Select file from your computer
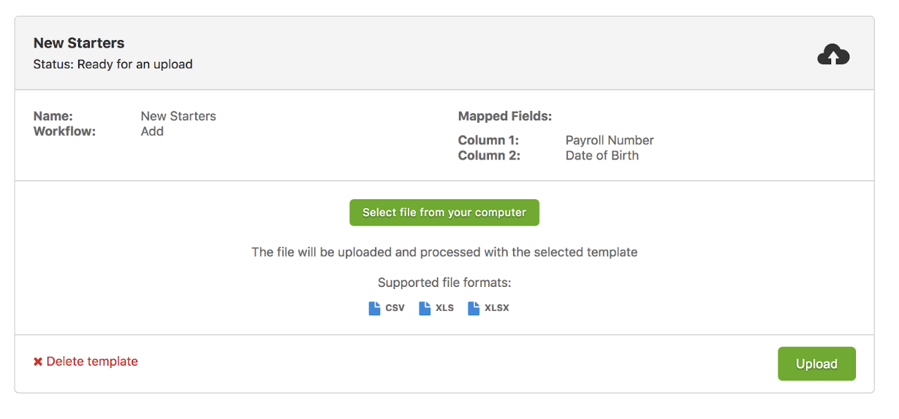 (x=444, y=212)
